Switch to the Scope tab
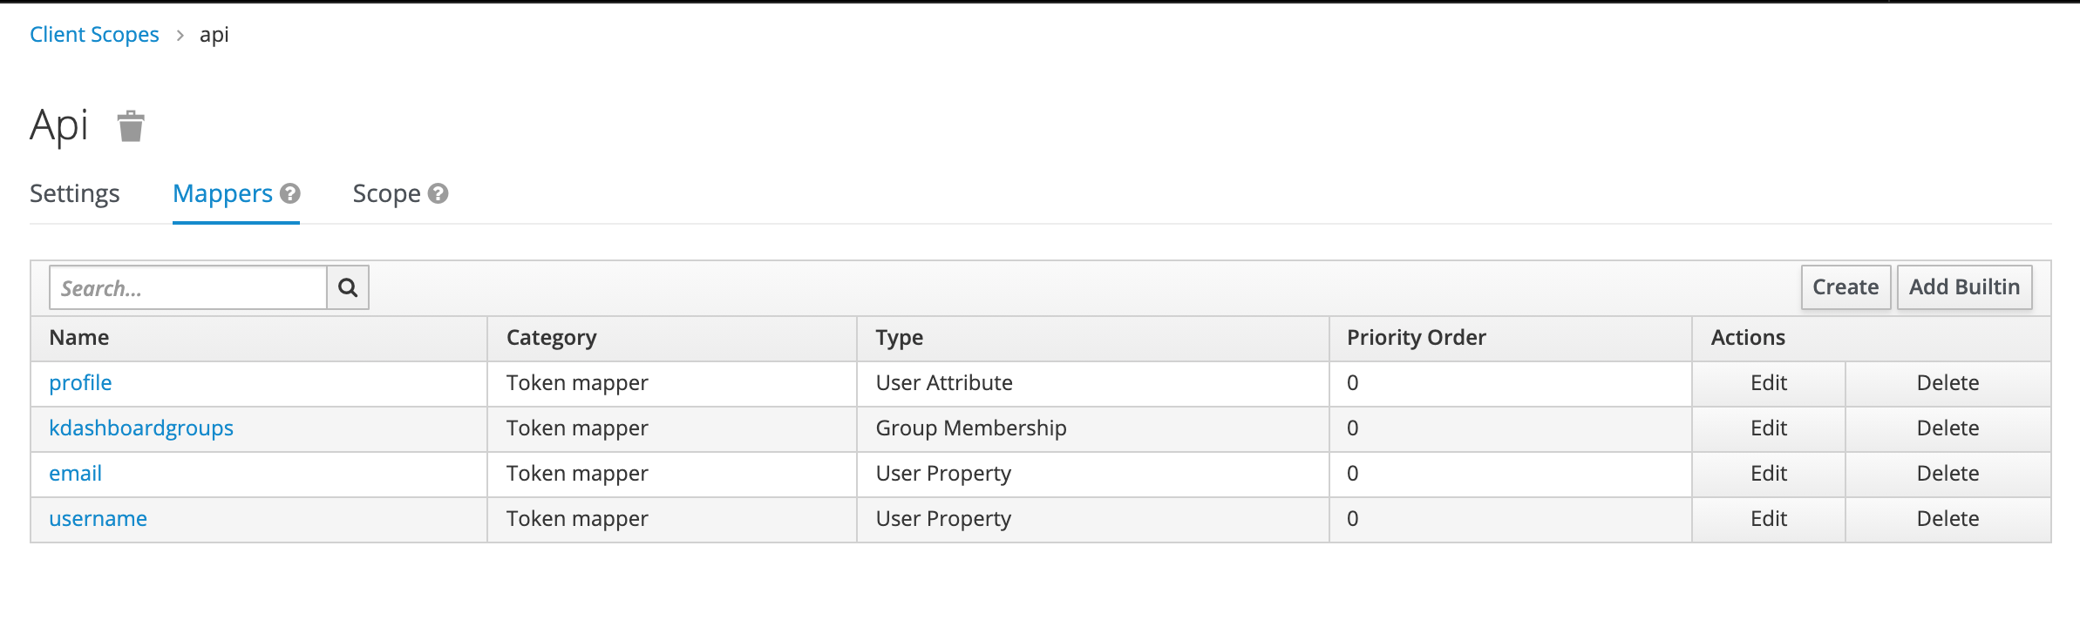This screenshot has width=2080, height=620. tap(387, 193)
